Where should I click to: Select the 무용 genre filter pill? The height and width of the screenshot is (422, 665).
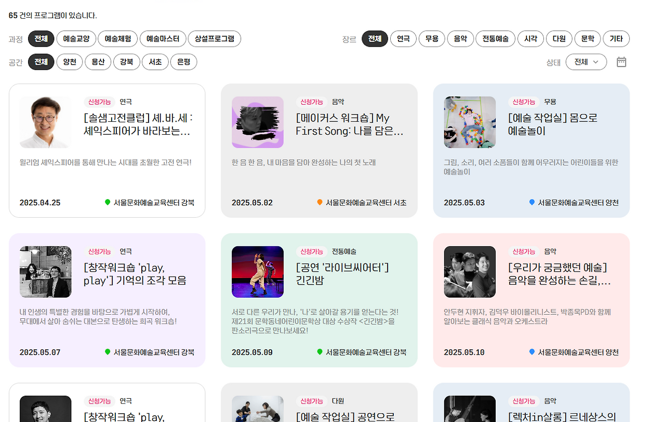(432, 39)
